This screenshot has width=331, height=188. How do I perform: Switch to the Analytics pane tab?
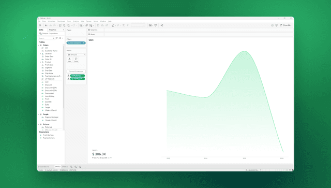(53, 30)
